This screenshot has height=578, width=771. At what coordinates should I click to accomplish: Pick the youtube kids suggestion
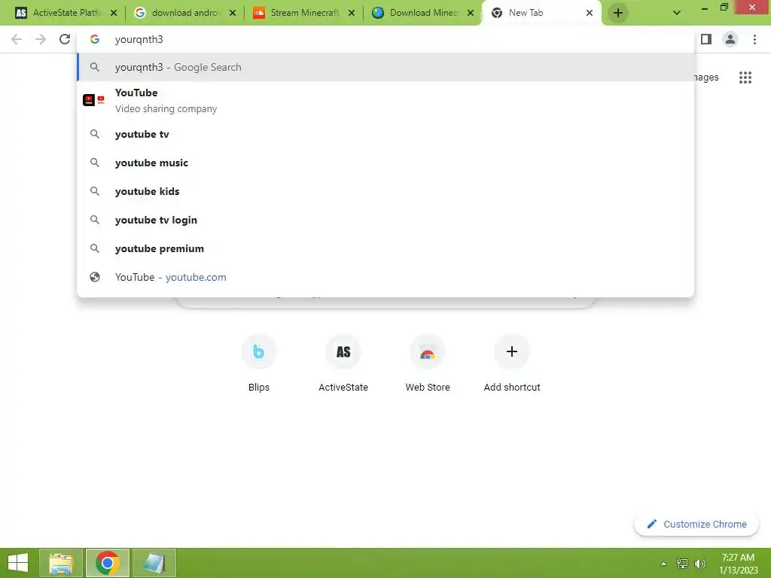click(x=385, y=191)
